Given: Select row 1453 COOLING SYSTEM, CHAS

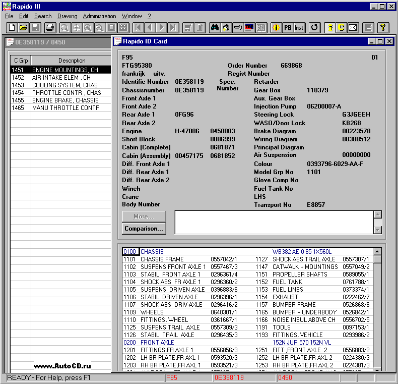Looking at the screenshot, I should (x=60, y=85).
